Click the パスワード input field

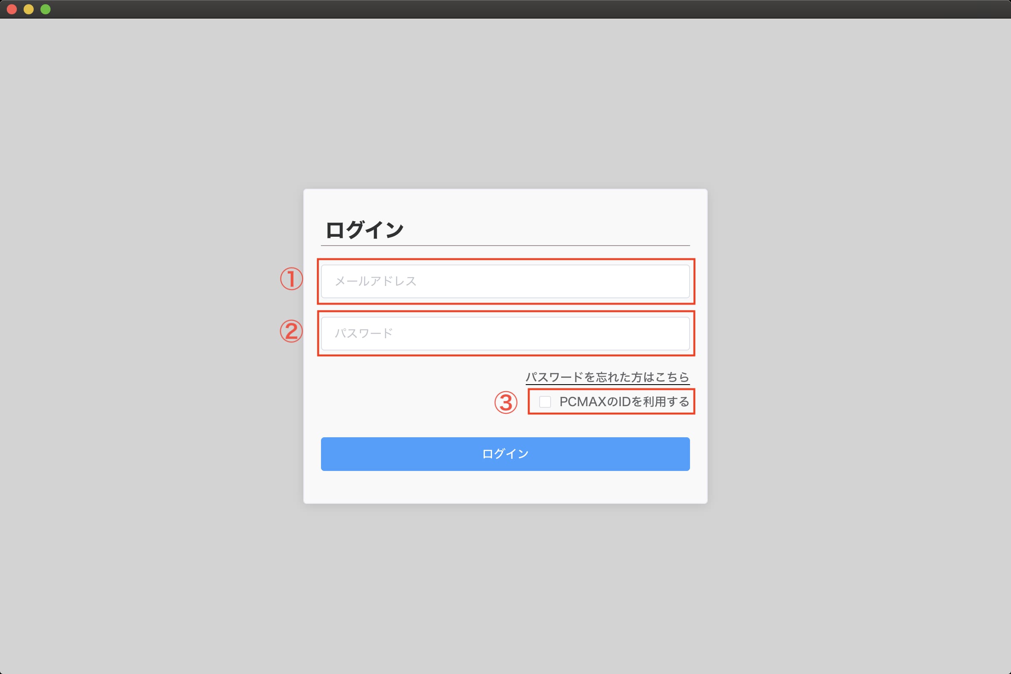tap(505, 332)
